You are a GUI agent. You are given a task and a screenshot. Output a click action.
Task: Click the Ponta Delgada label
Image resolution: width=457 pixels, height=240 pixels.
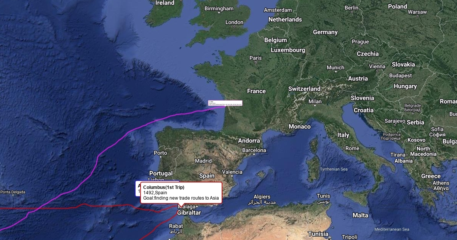tap(13, 192)
